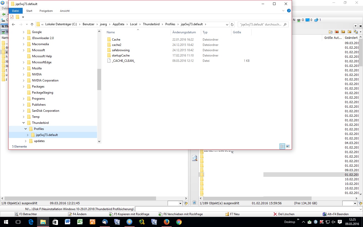The width and height of the screenshot is (363, 227).
Task: Expand the JDownloader 2.0 tree node
Action: [x=23, y=38]
